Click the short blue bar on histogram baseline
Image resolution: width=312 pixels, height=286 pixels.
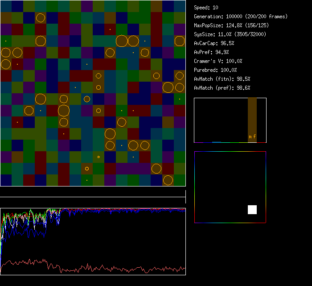[216, 142]
